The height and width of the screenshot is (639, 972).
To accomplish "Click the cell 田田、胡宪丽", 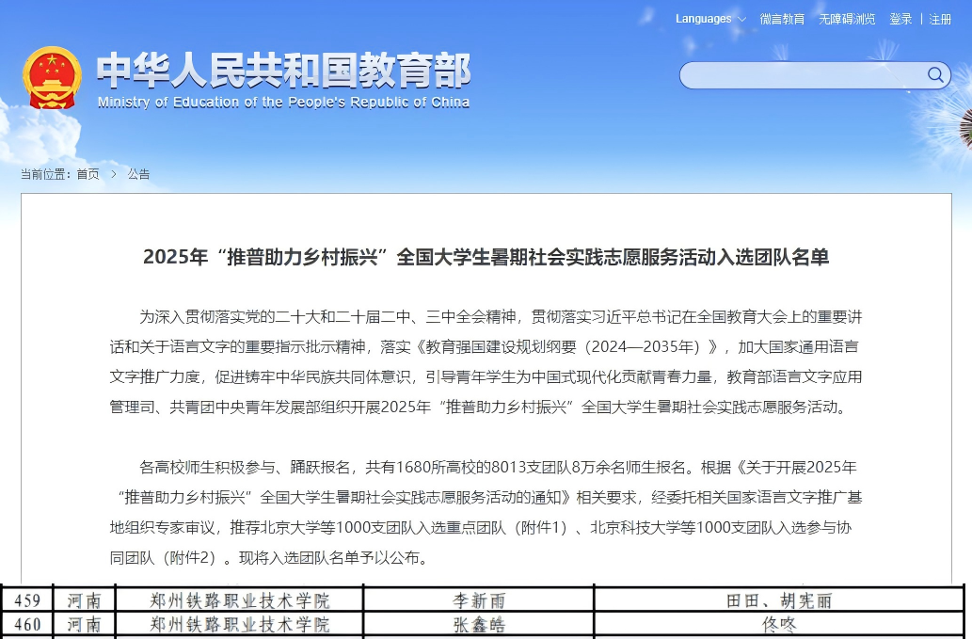I will click(779, 600).
